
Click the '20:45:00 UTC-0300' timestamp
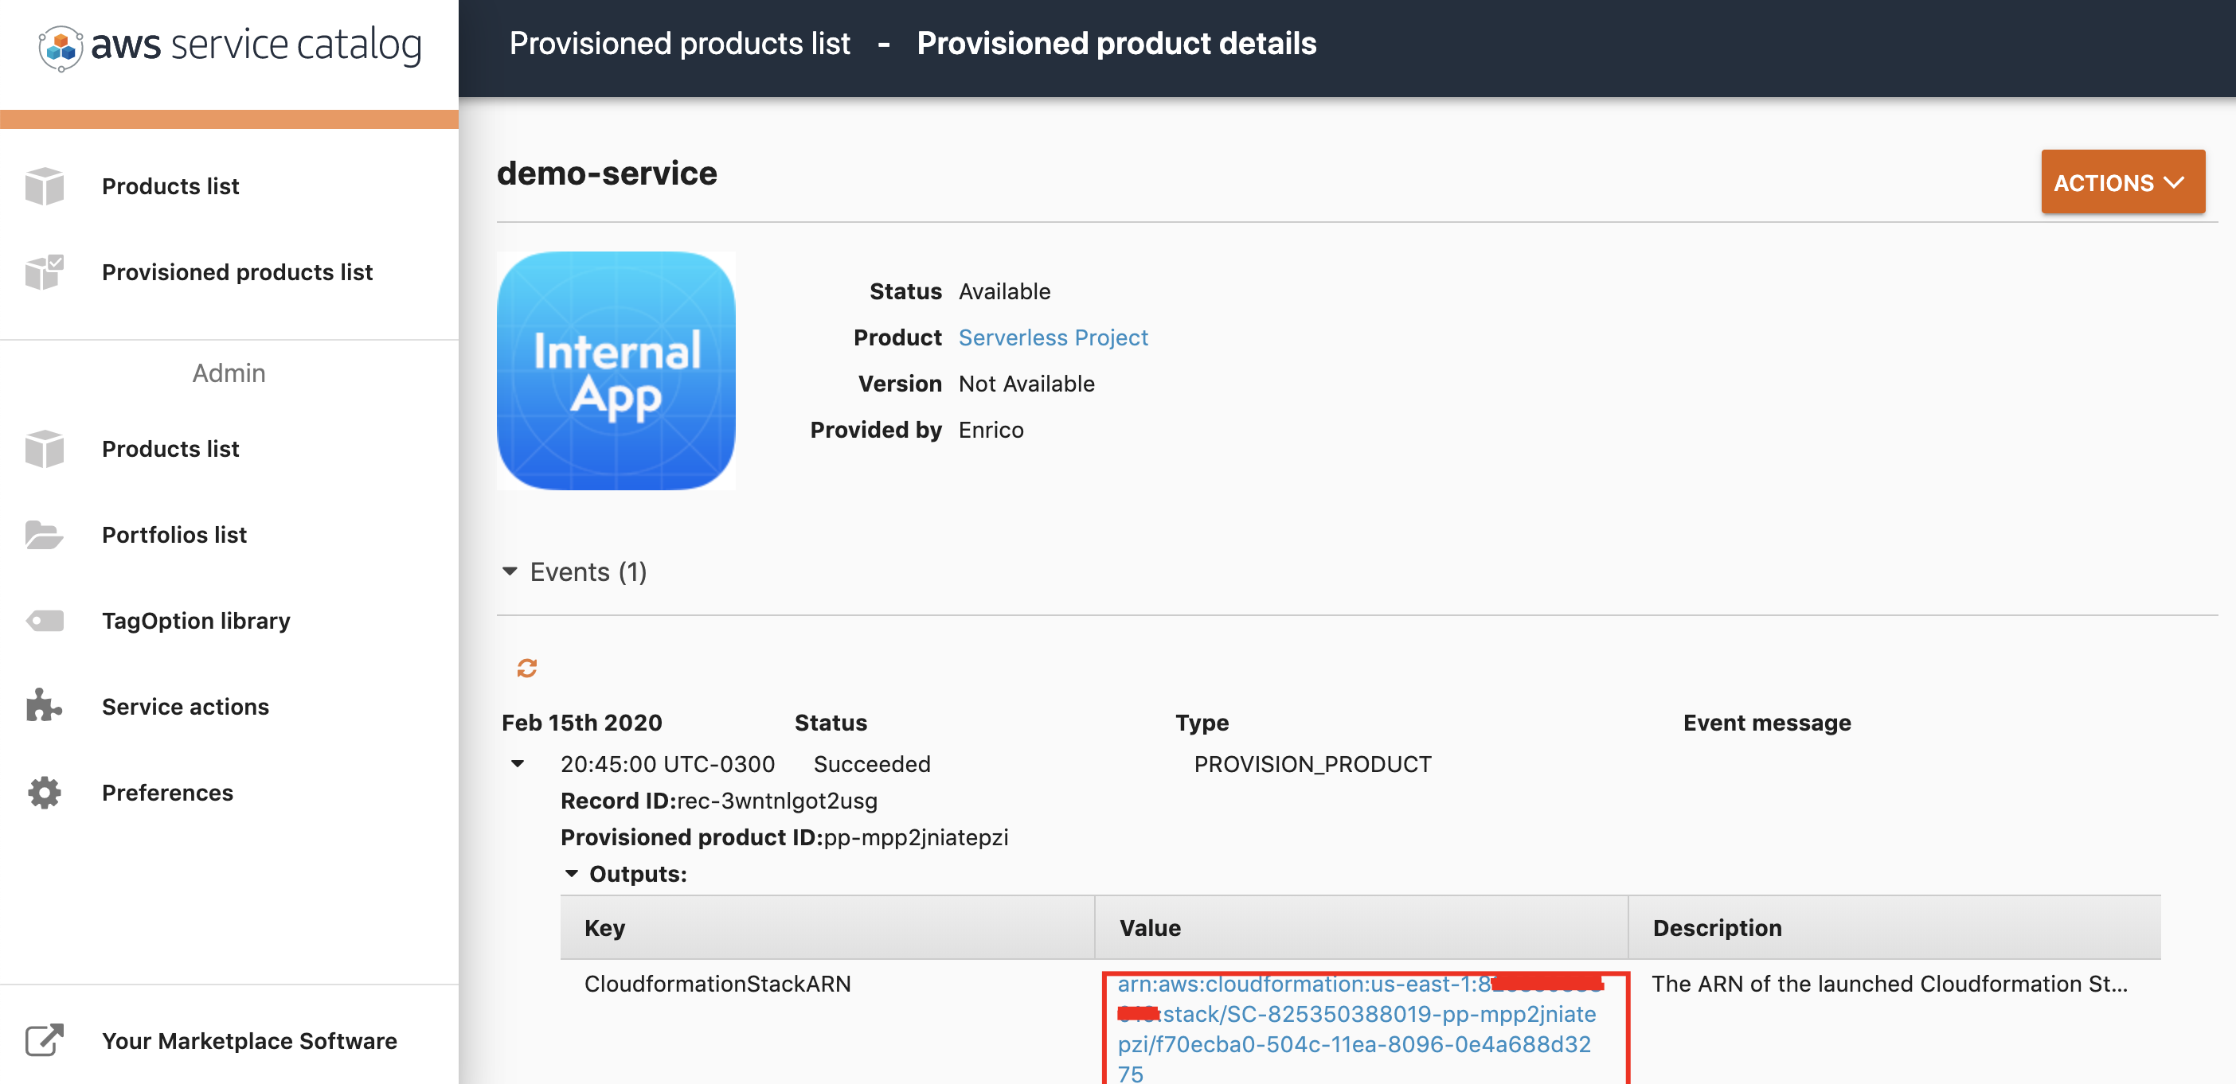tap(666, 764)
